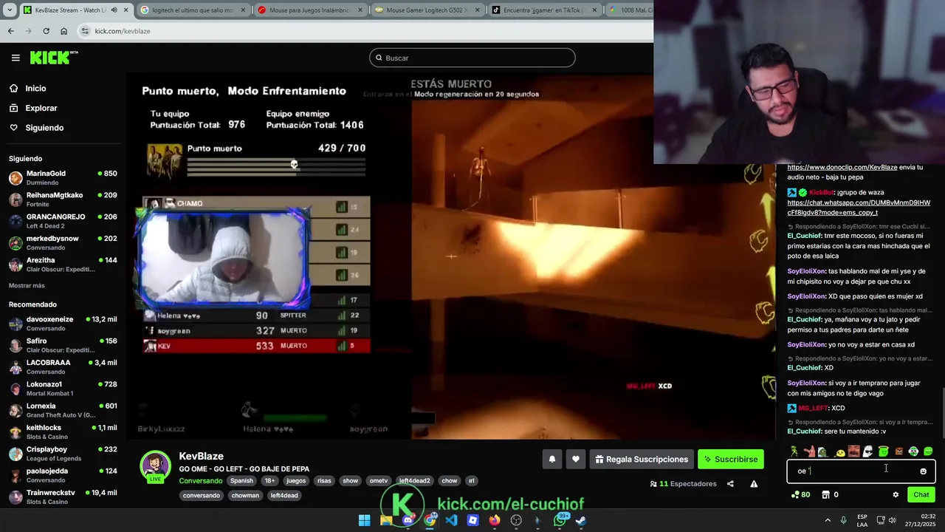The height and width of the screenshot is (532, 945).
Task: Click KevBlaze live avatar
Action: point(156,466)
